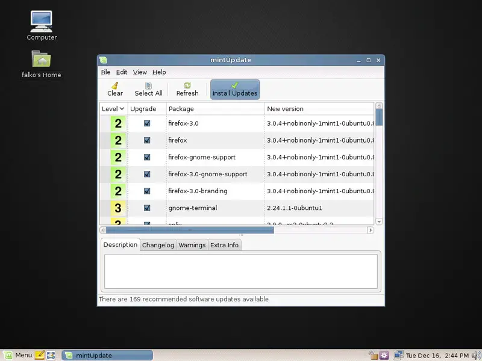
Task: Disable upgrade for firefox-3.0-branding
Action: click(x=147, y=191)
